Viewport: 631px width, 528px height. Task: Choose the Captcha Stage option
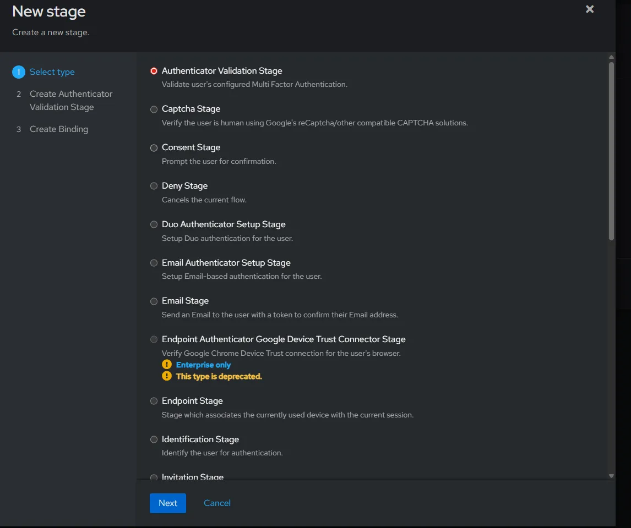click(x=154, y=109)
